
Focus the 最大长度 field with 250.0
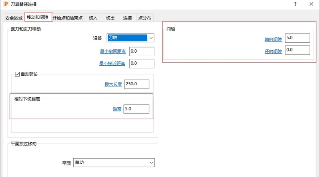click(x=137, y=84)
